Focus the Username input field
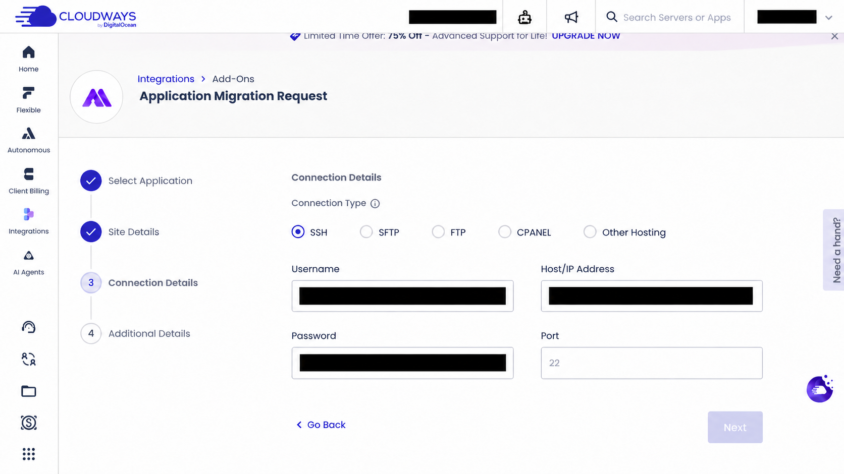844x474 pixels. [x=402, y=296]
